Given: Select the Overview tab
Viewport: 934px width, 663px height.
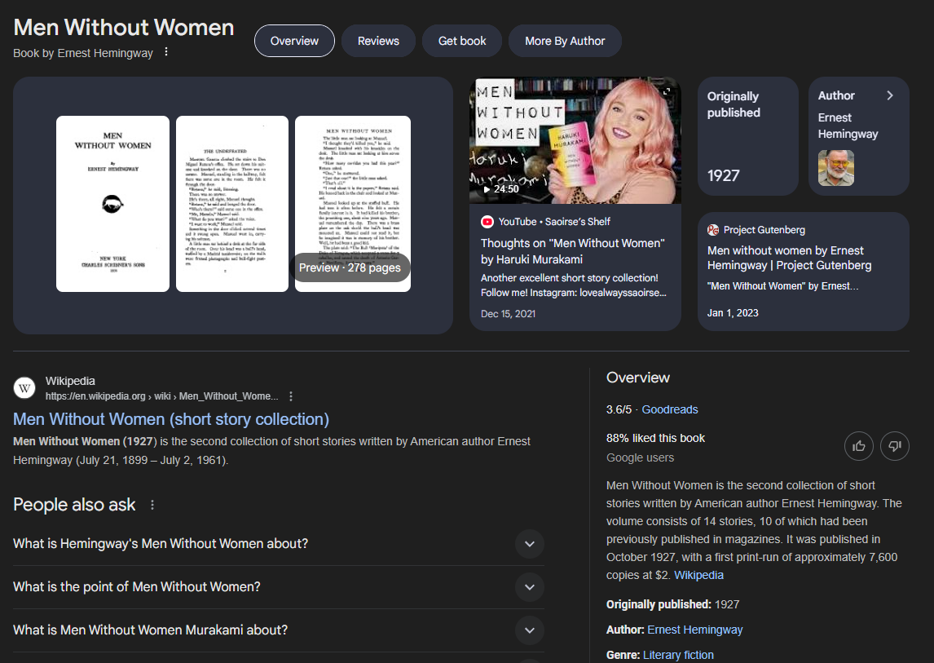Looking at the screenshot, I should pyautogui.click(x=294, y=41).
